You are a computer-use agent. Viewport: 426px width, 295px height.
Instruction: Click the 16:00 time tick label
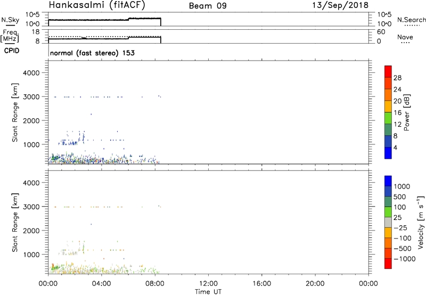point(261,284)
